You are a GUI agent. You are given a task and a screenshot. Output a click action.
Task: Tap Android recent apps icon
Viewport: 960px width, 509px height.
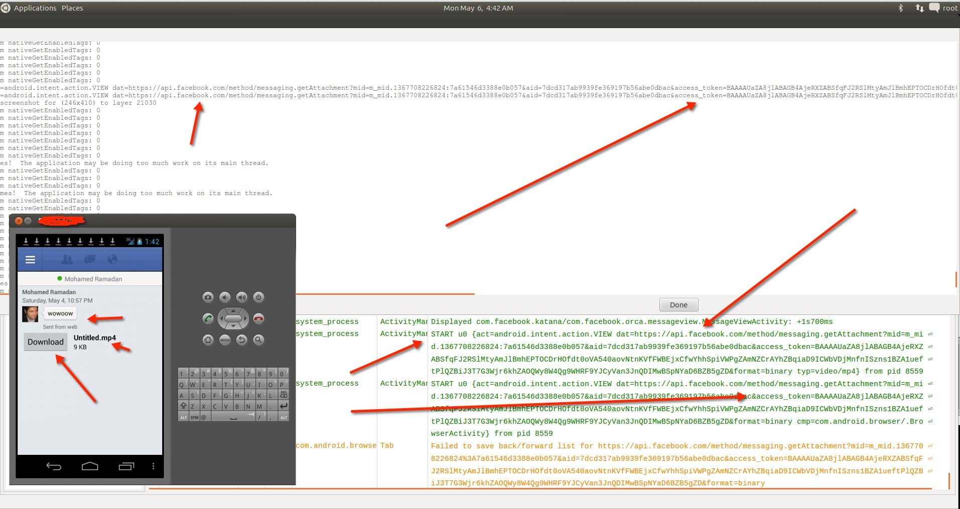coord(126,466)
